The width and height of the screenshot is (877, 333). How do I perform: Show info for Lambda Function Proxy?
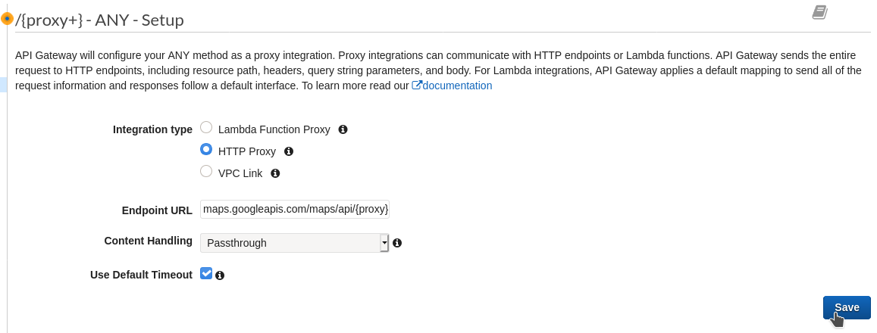tap(343, 129)
